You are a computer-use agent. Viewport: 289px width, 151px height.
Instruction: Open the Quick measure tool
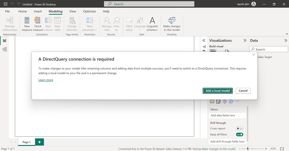(38, 24)
